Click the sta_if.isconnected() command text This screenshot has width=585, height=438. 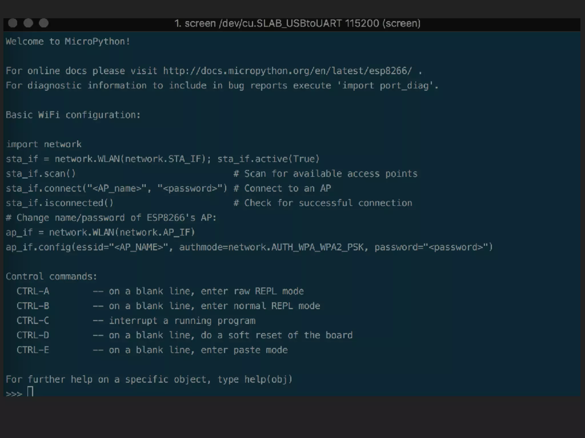(x=59, y=203)
